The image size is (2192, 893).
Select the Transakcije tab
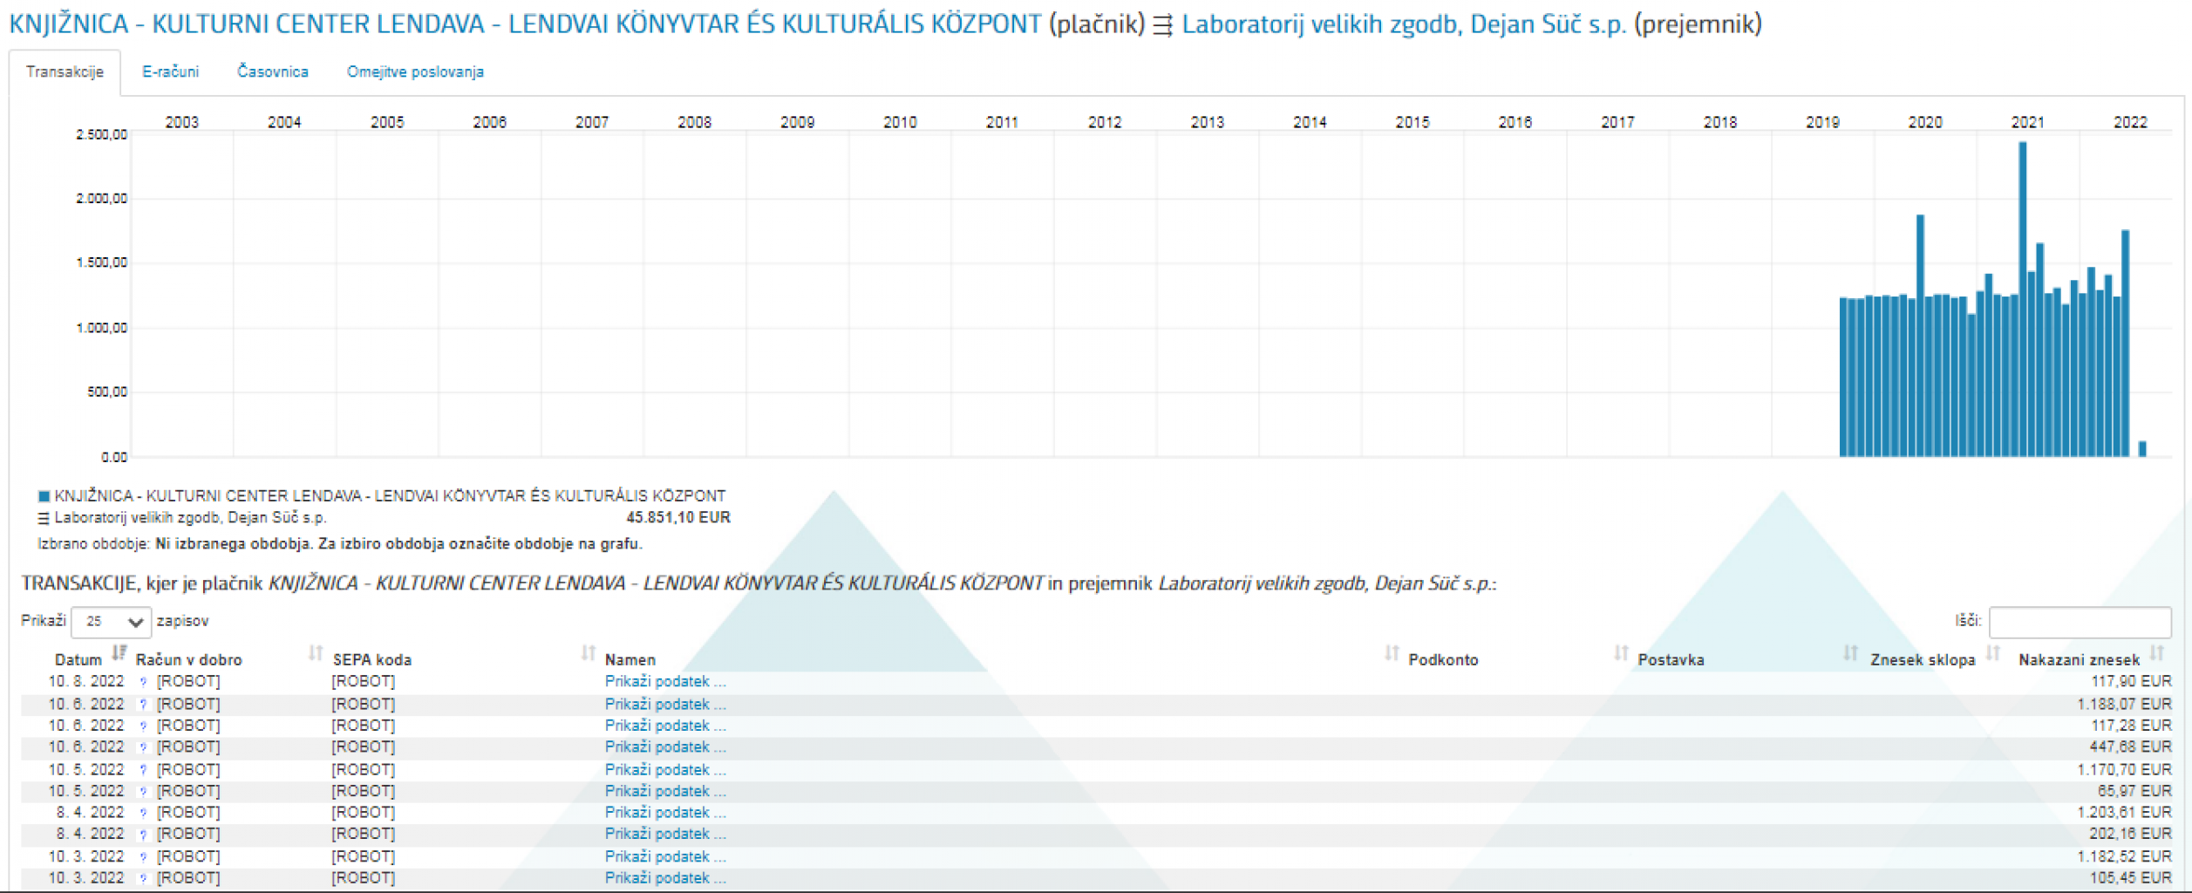click(65, 72)
